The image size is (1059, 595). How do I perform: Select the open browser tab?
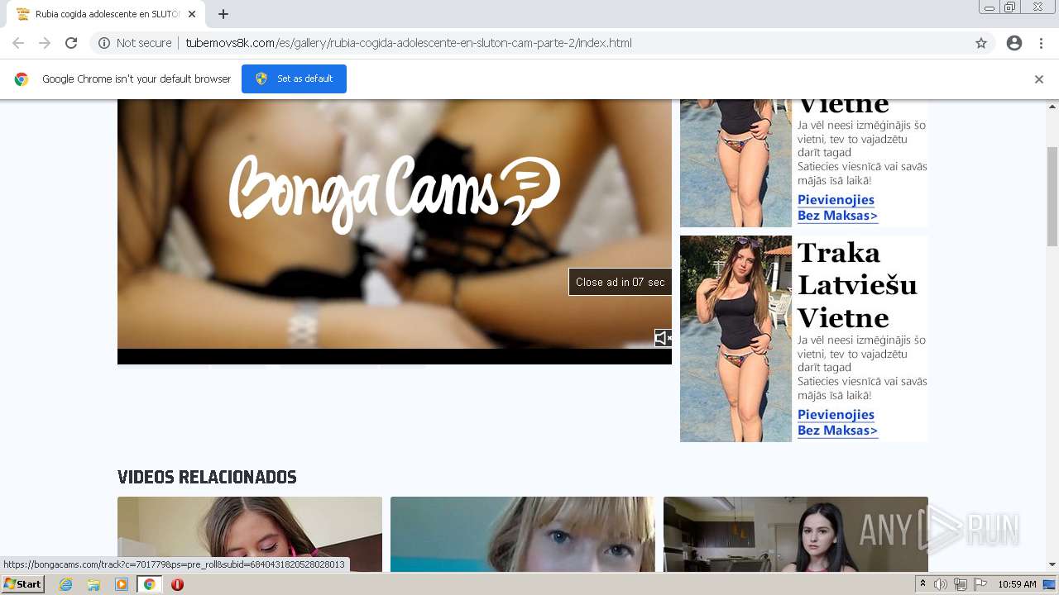pos(106,14)
